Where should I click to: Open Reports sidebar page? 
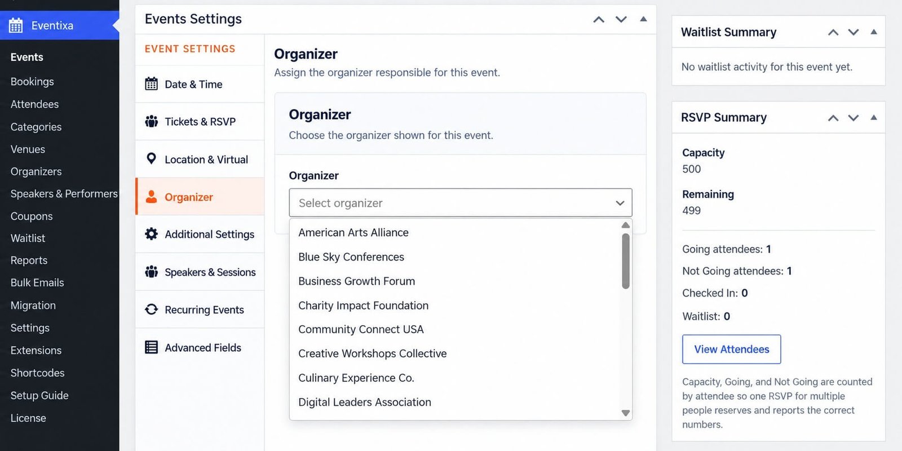(x=29, y=260)
